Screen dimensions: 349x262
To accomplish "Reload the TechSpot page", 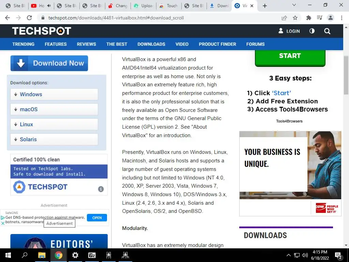I will pos(29,18).
